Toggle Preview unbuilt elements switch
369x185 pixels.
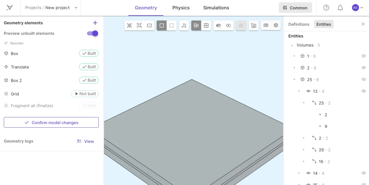coord(93,33)
